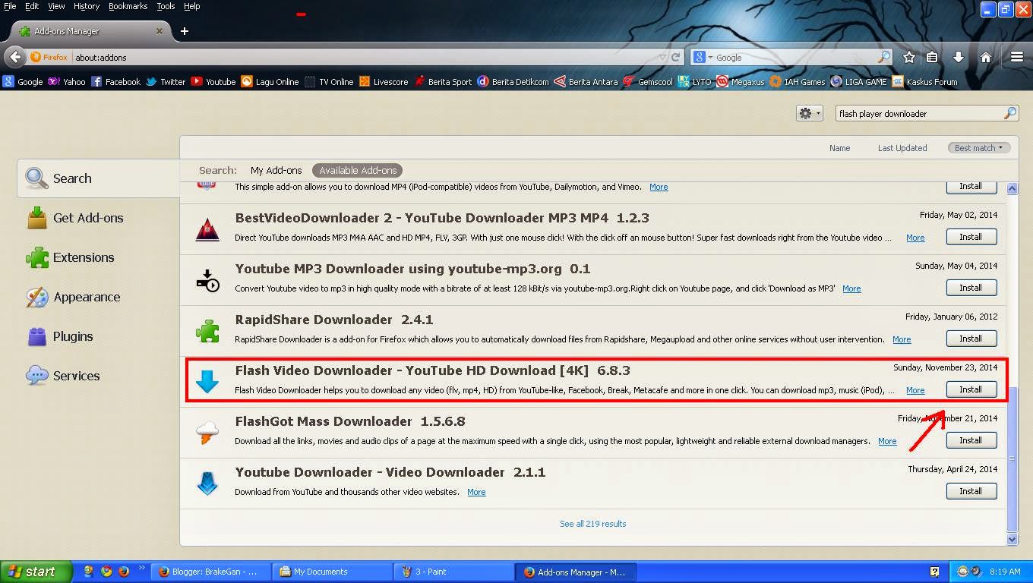1033x583 pixels.
Task: Sort results by Last Updated
Action: coord(902,147)
